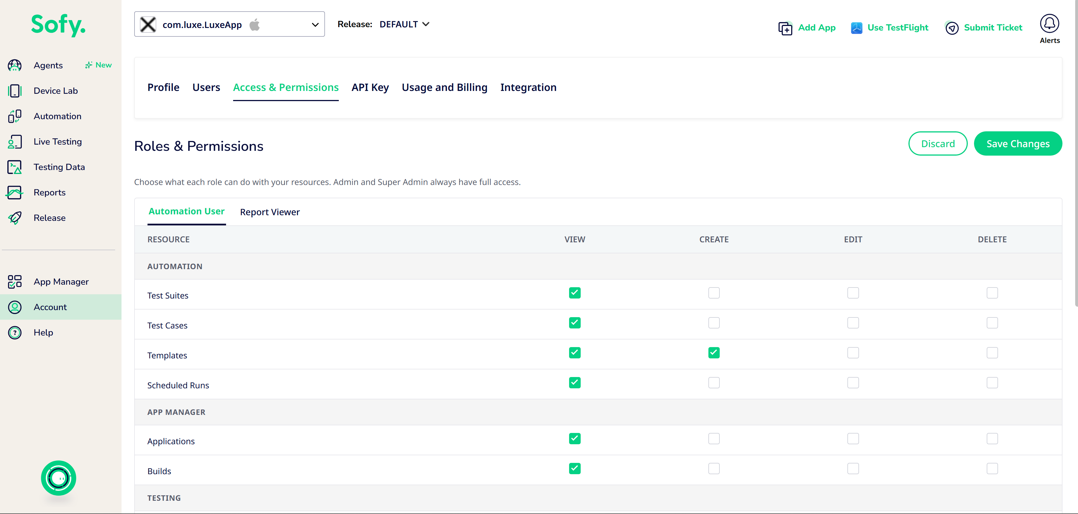Click the Testing Data icon
The height and width of the screenshot is (514, 1078).
[15, 167]
